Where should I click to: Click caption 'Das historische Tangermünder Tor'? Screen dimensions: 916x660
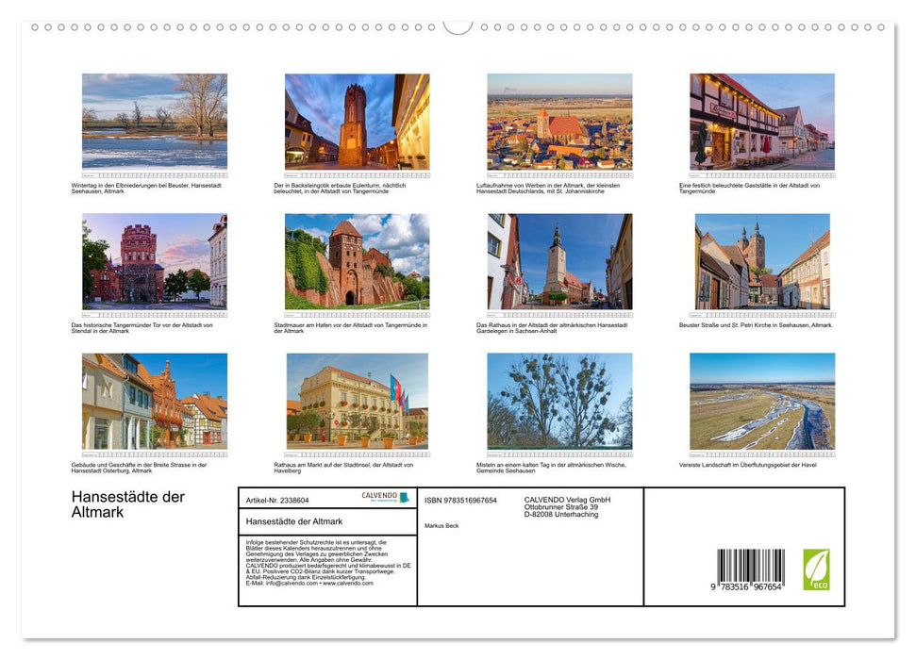pyautogui.click(x=142, y=328)
